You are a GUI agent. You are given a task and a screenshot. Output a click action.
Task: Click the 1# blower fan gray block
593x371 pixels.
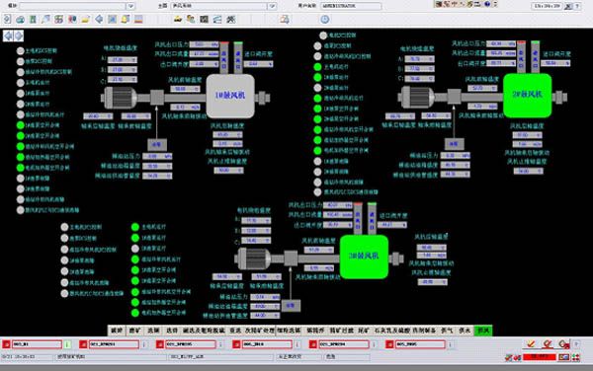pos(230,96)
